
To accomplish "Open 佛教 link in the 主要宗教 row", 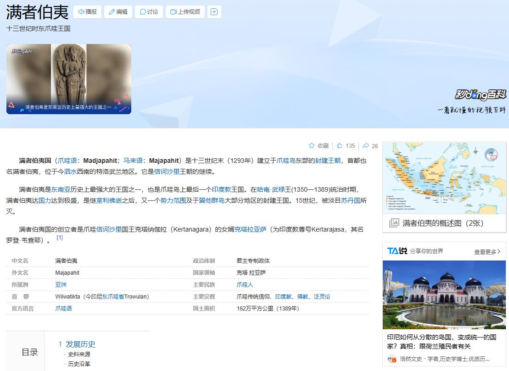I will [x=302, y=296].
